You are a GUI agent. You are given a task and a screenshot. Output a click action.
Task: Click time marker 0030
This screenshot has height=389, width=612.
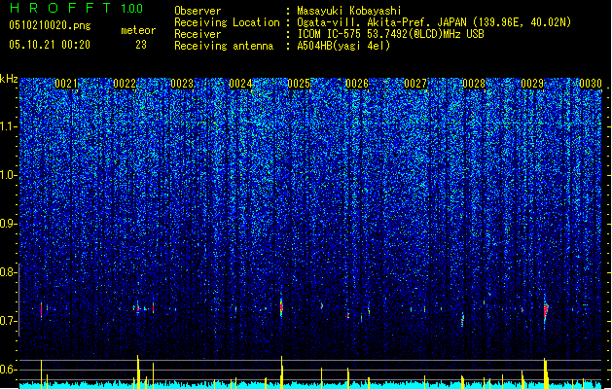click(591, 84)
